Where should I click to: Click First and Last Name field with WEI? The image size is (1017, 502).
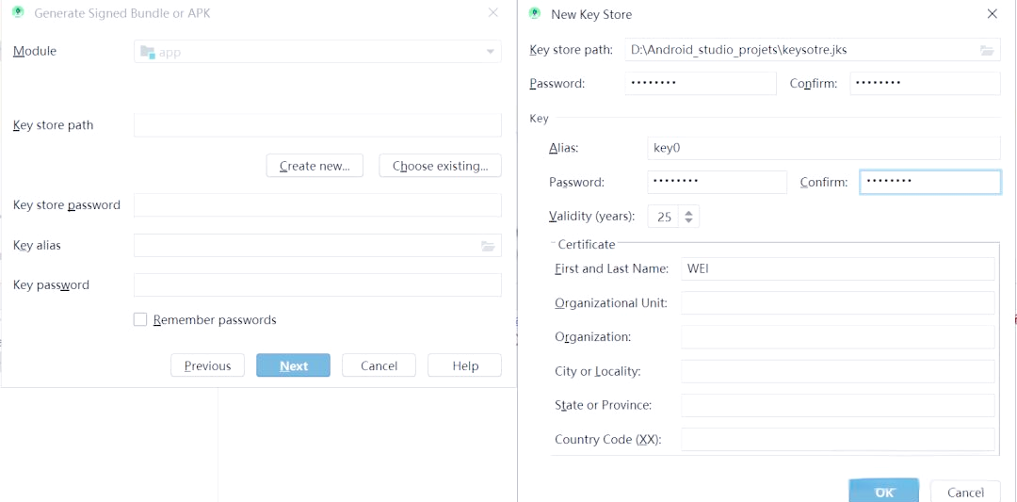tap(838, 268)
